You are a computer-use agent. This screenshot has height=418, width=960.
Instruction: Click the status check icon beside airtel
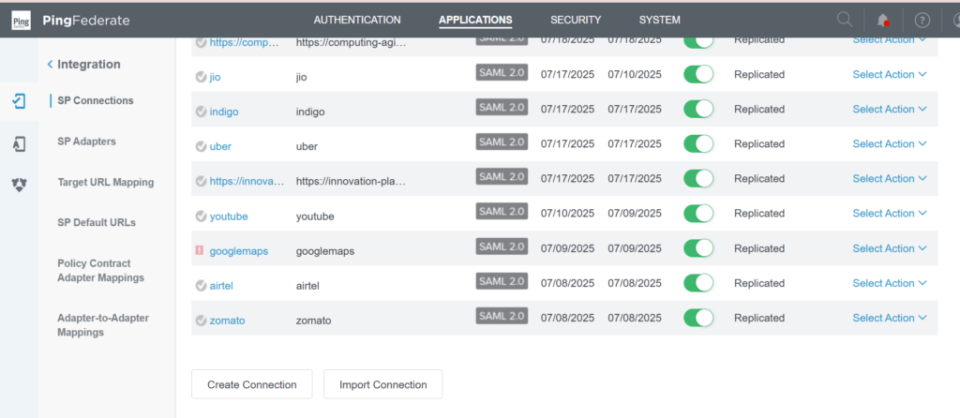pos(201,286)
